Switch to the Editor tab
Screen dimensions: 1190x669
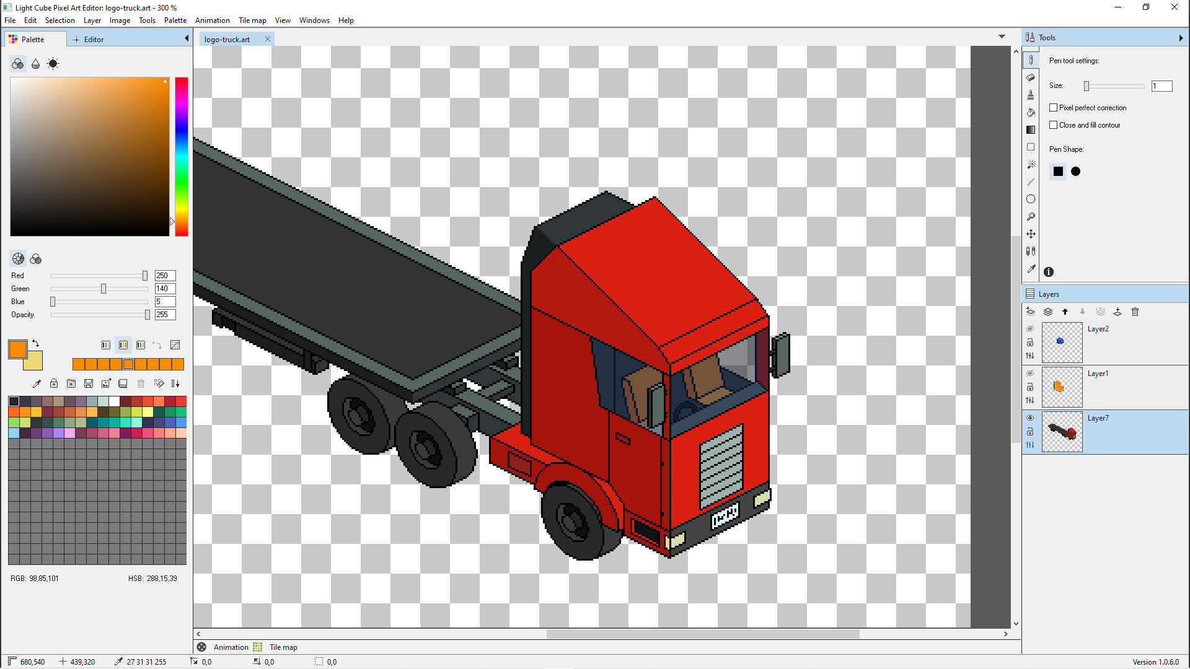pos(93,38)
